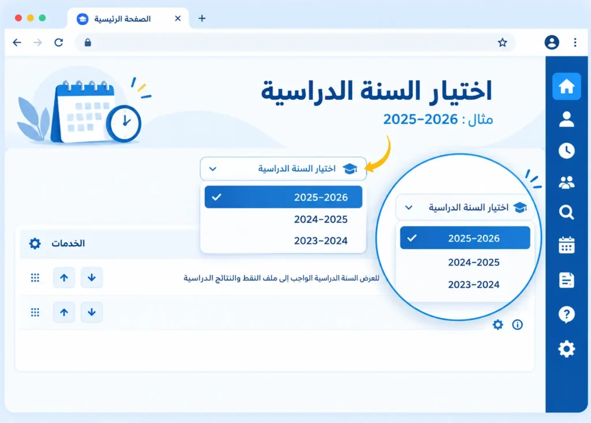Click the مثال : 2025-2026 subtitle text
The image size is (591, 423).
pyautogui.click(x=438, y=119)
